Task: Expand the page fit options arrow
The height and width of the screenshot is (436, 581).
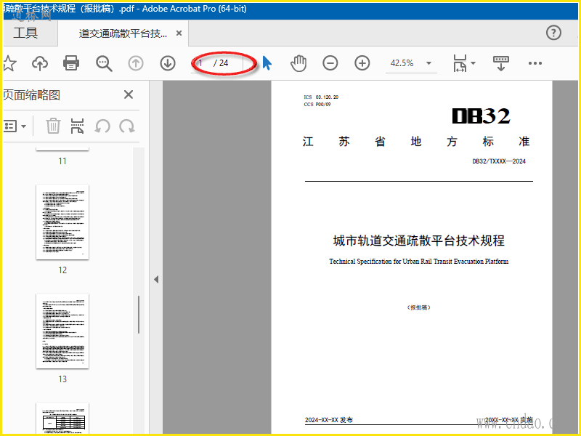Action: coord(474,63)
